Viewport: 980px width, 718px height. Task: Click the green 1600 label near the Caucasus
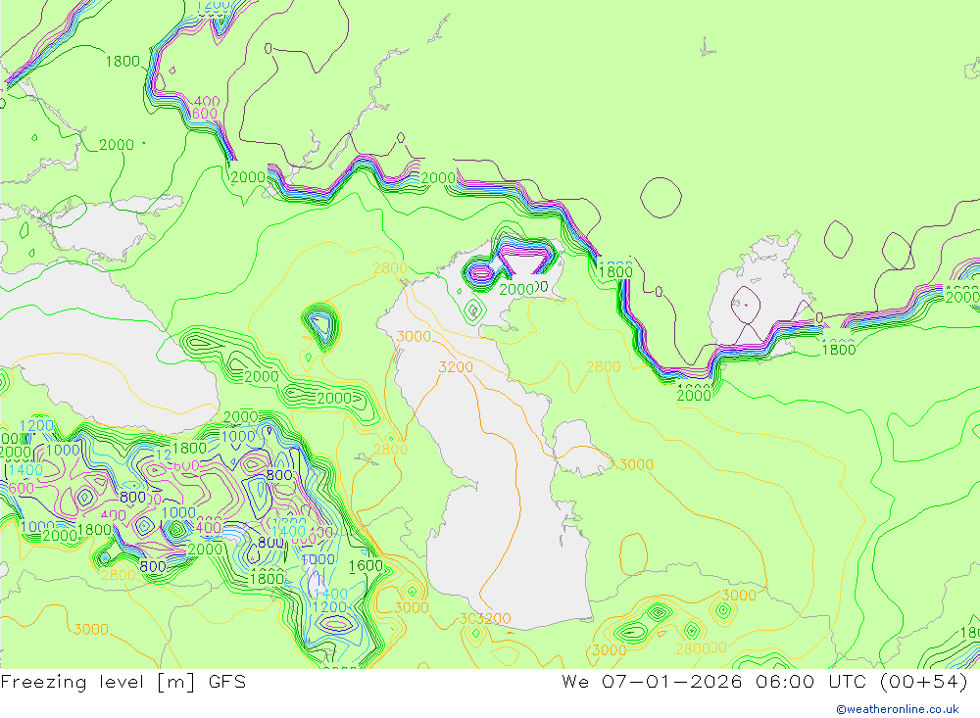[x=366, y=566]
